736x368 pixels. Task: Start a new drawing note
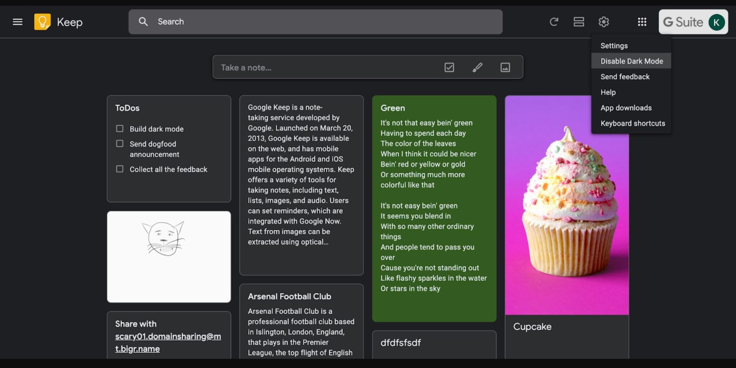click(x=477, y=68)
